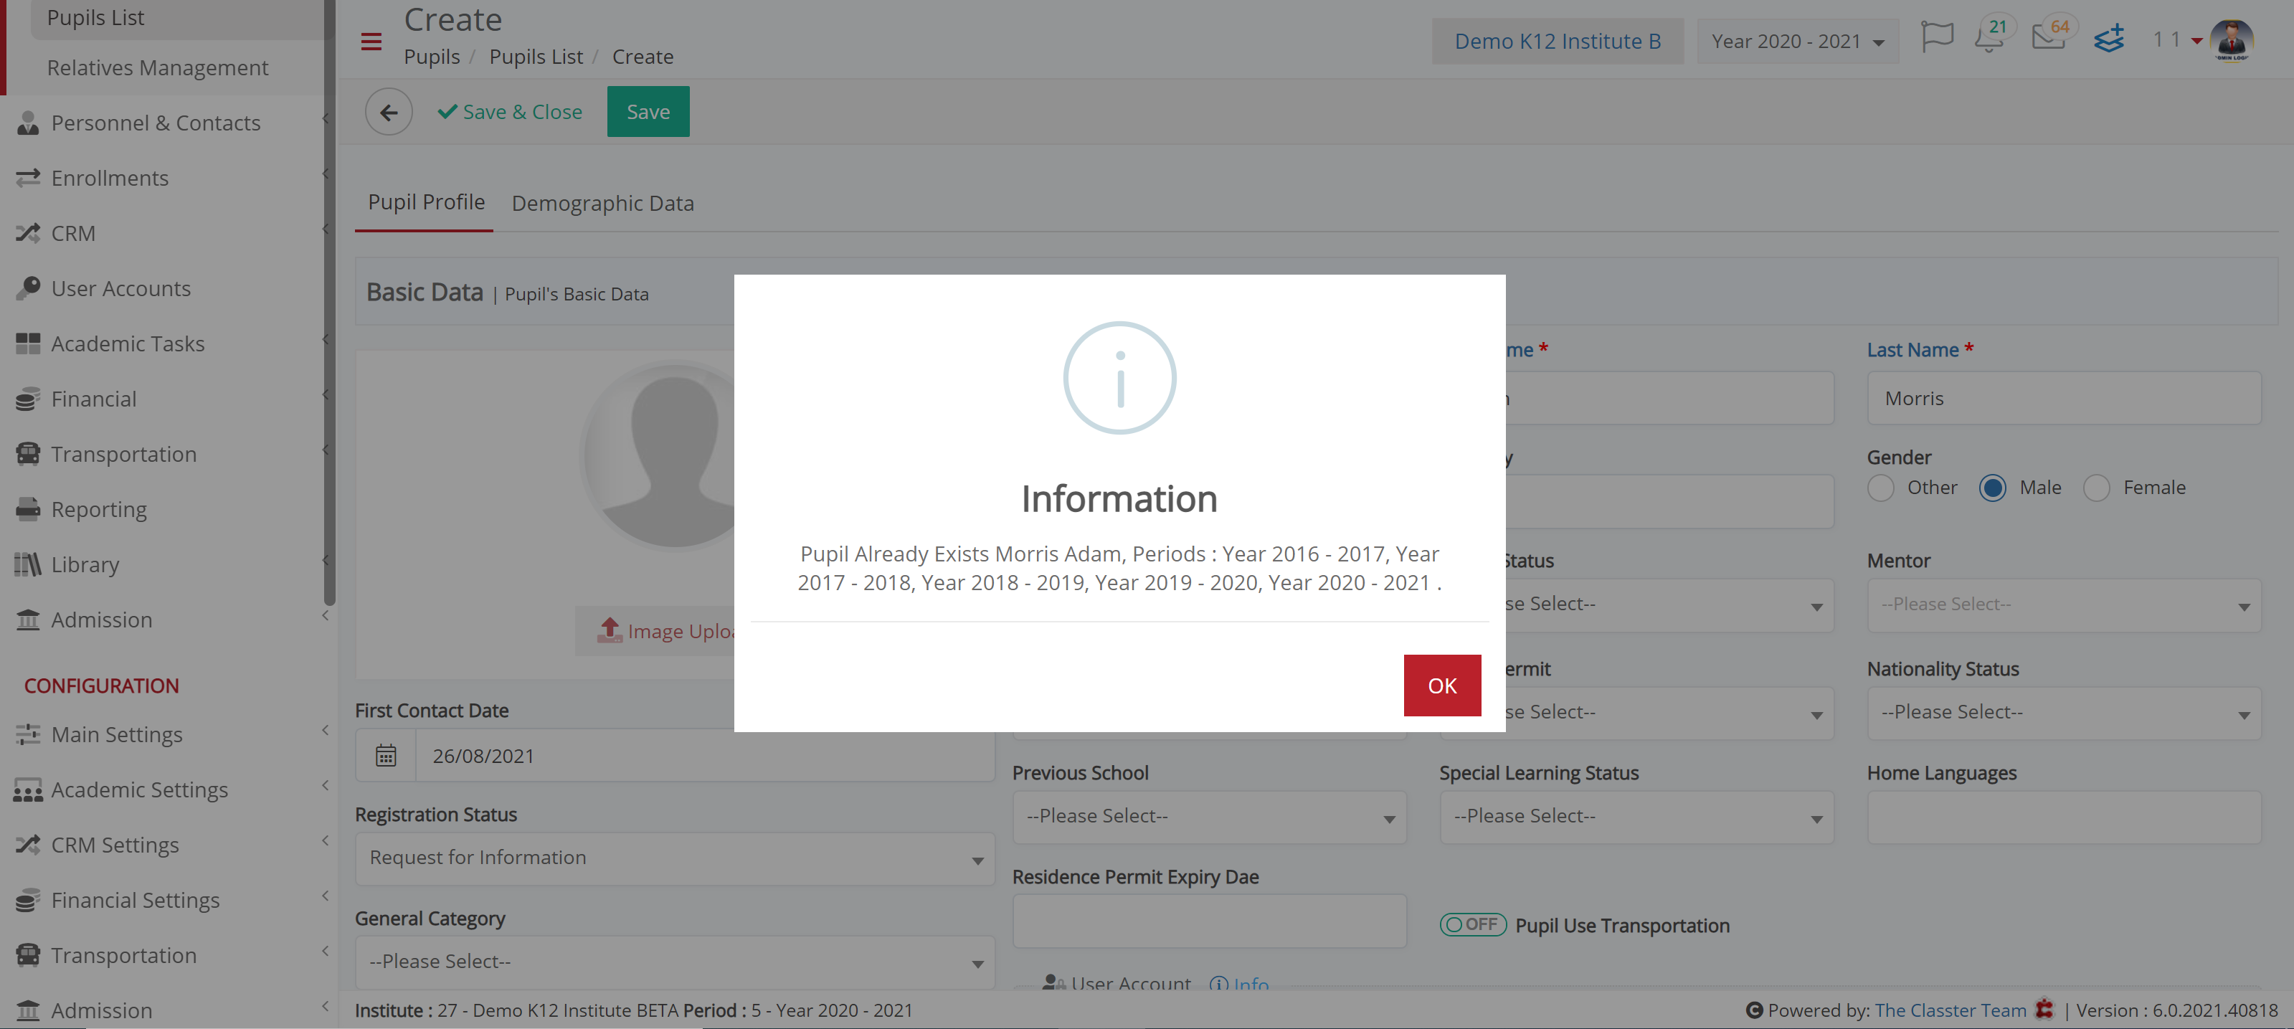Open the Year 2020 - 2021 period dropdown

[1797, 41]
